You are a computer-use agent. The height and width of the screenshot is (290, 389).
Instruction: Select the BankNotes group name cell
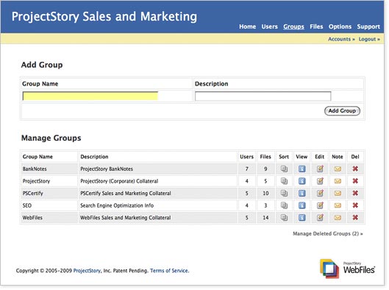click(49, 169)
